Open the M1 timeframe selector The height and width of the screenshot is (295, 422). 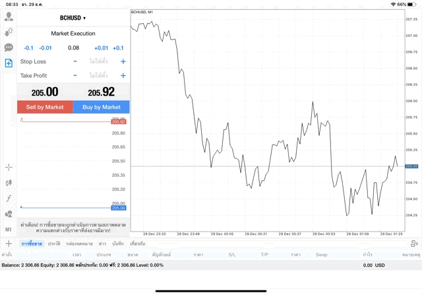point(9,230)
